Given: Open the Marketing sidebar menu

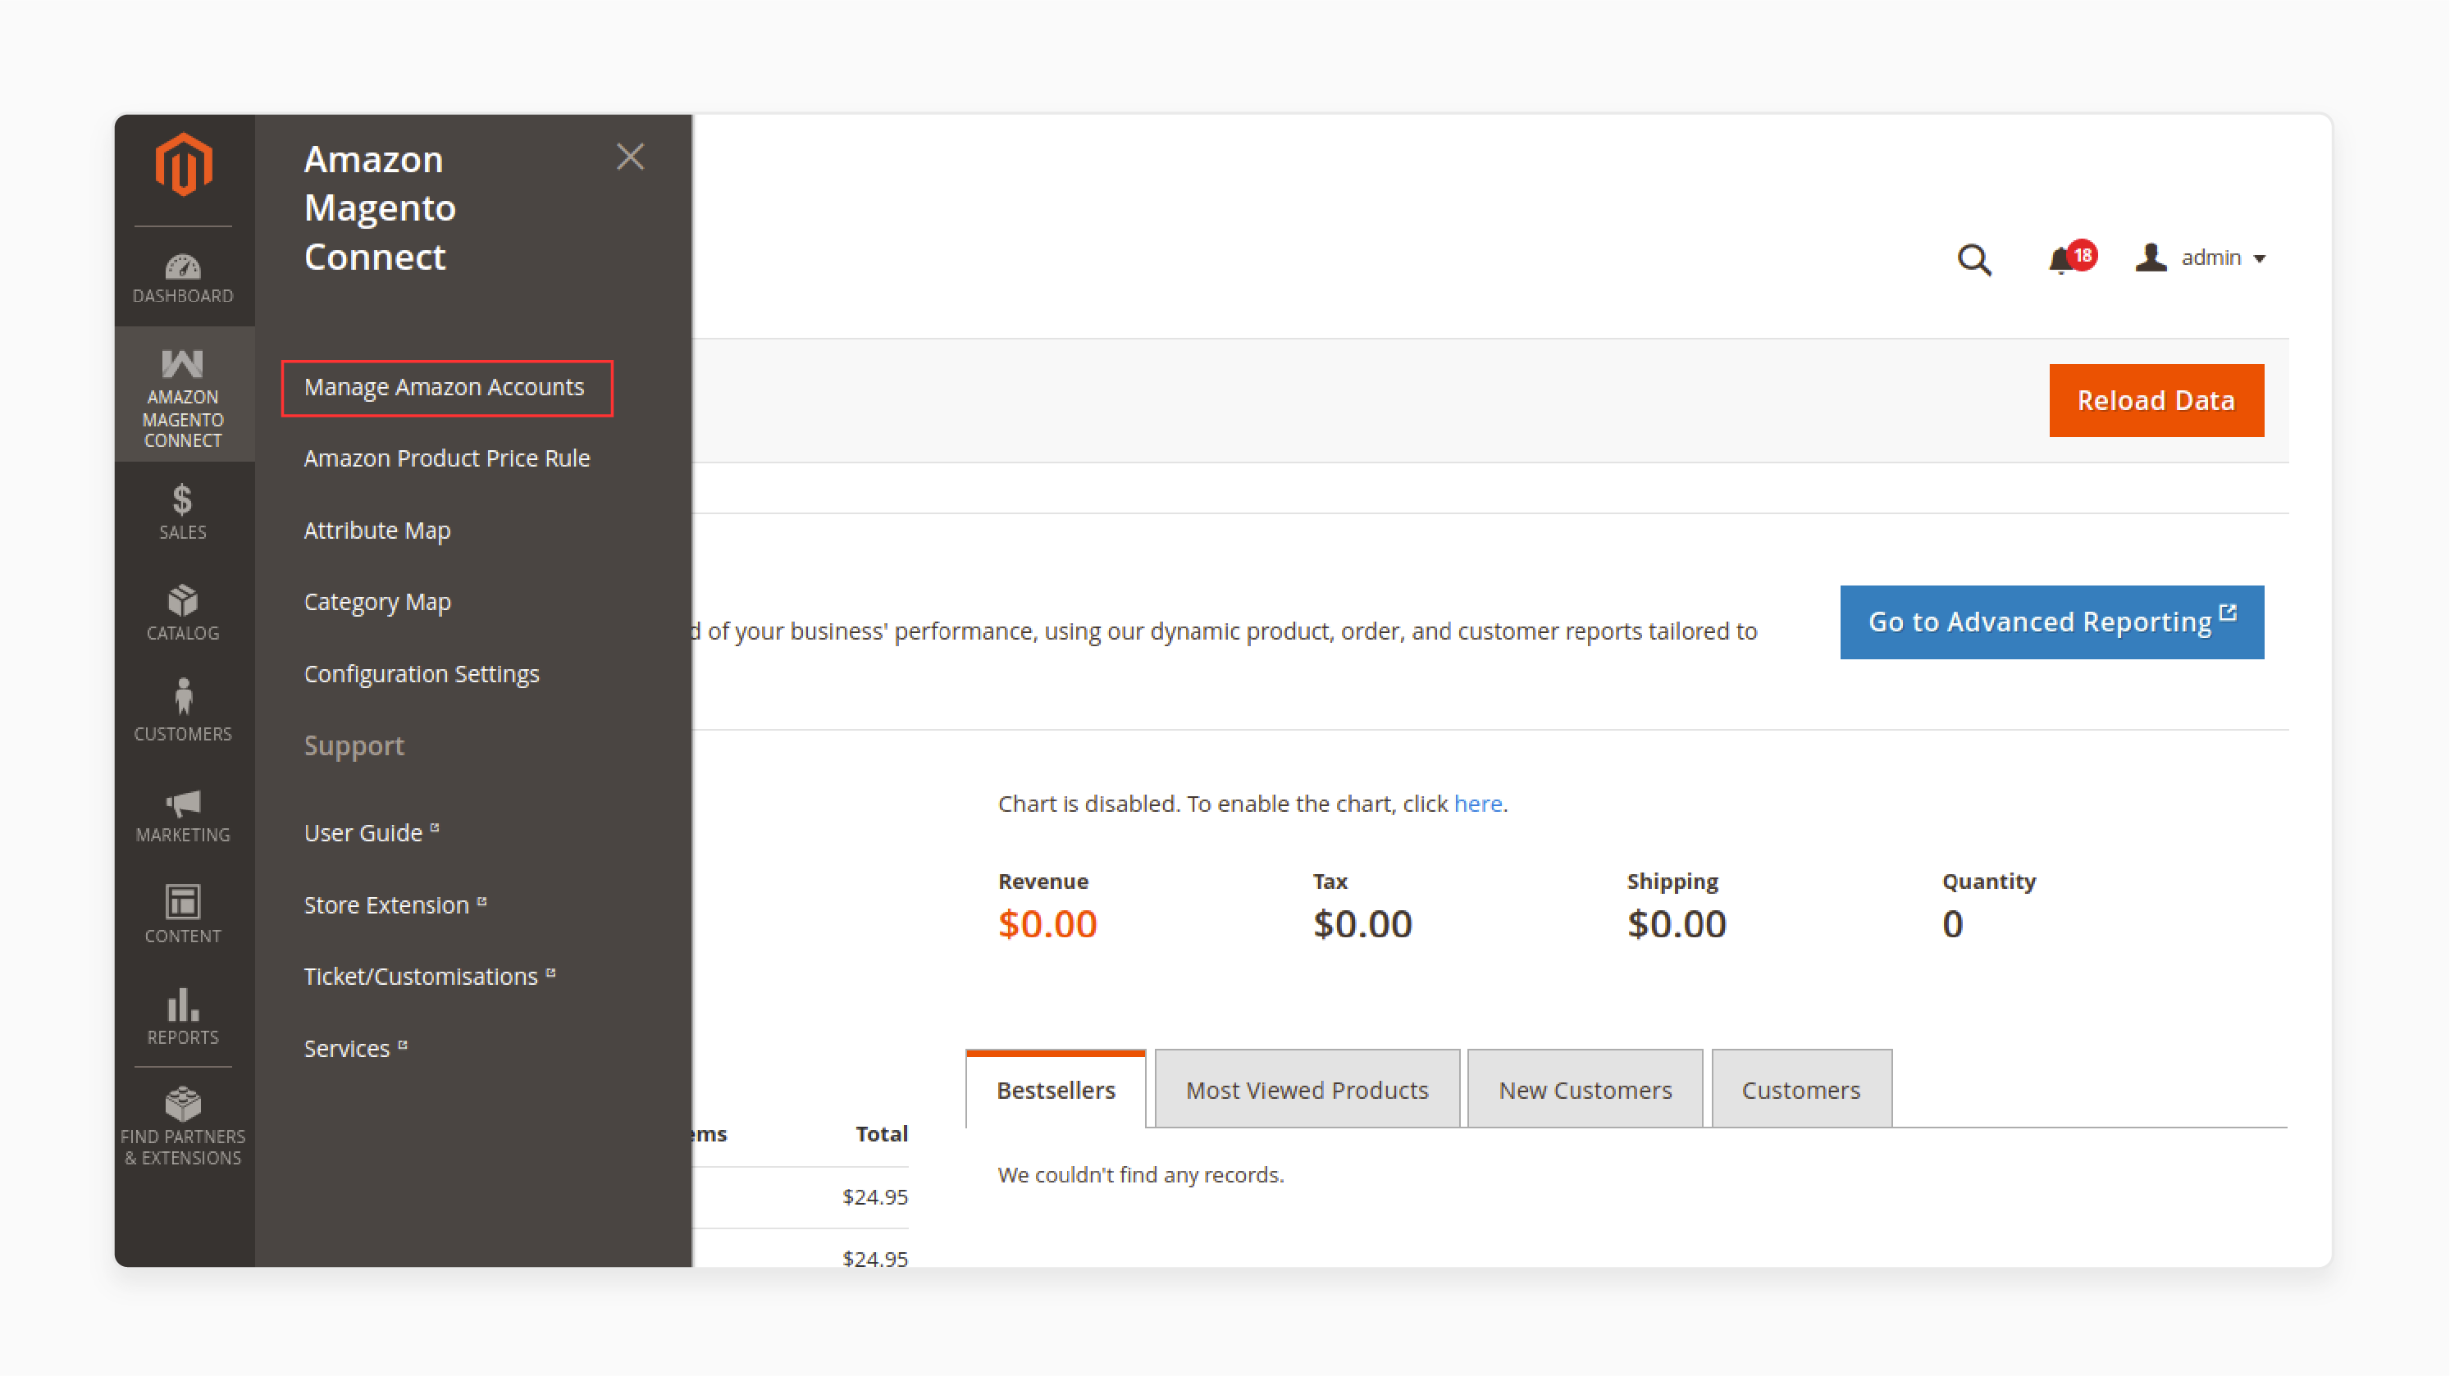Looking at the screenshot, I should [x=184, y=816].
